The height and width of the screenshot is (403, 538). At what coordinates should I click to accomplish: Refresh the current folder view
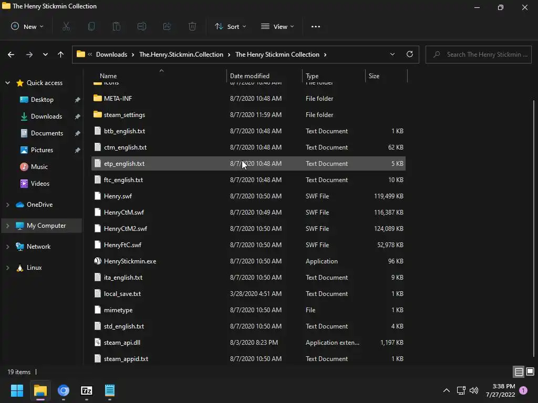click(x=410, y=54)
